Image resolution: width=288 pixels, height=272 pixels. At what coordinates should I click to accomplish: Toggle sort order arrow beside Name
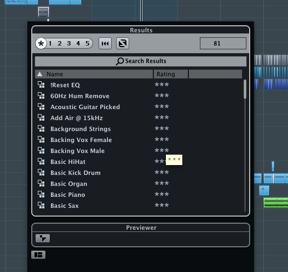point(39,74)
